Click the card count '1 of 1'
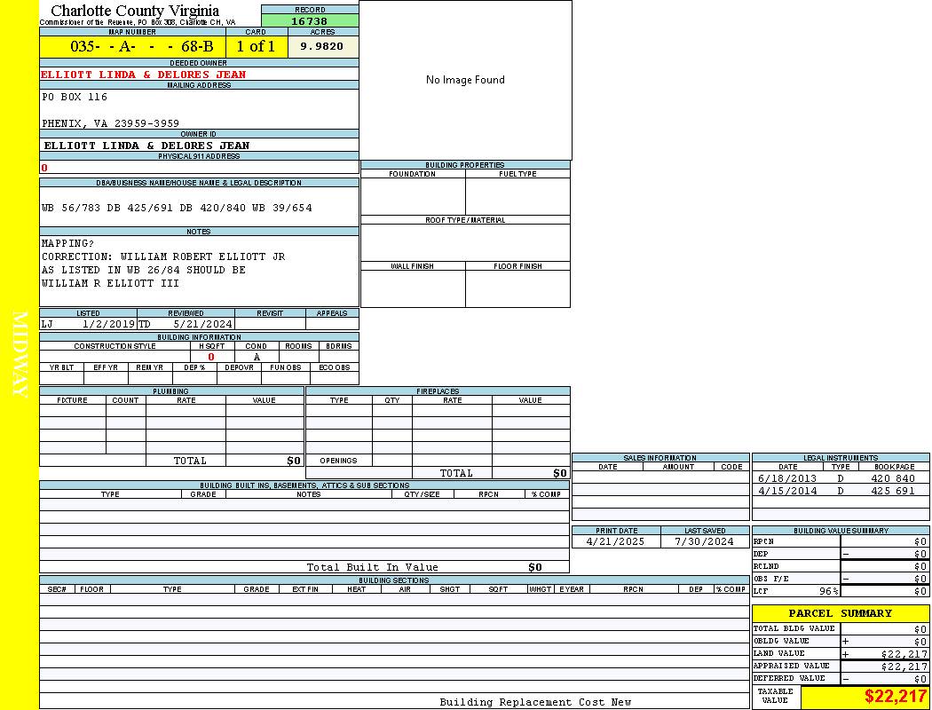This screenshot has width=932, height=710. coord(256,46)
